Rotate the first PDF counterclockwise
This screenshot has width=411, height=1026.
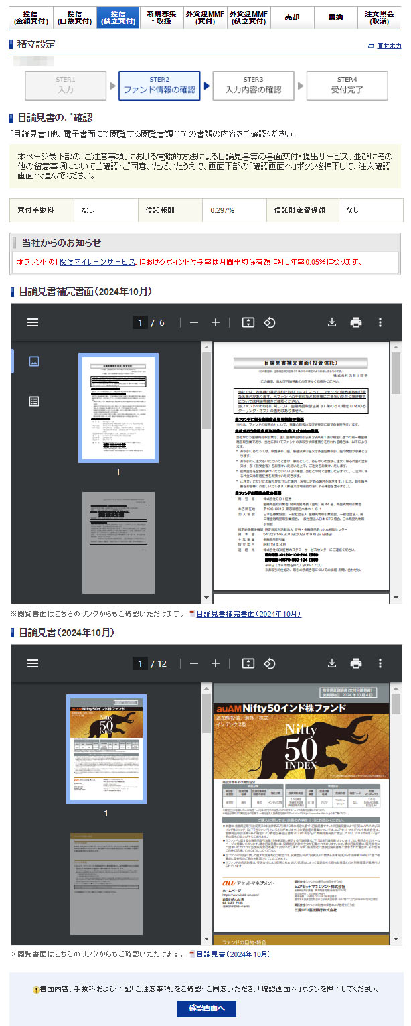269,322
